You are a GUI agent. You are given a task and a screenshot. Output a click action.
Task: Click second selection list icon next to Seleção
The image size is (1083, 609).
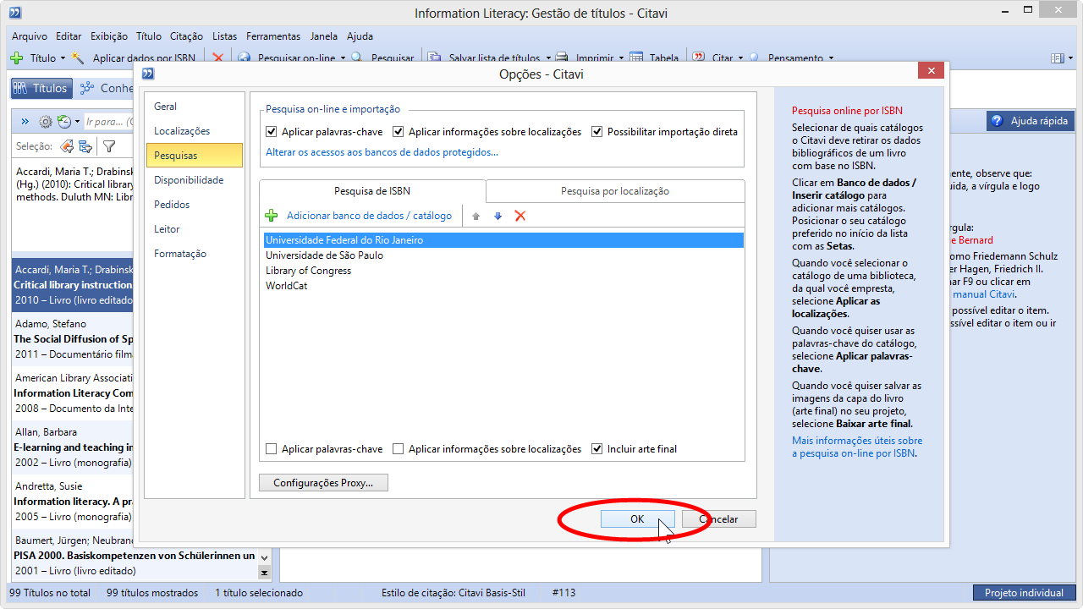(85, 146)
